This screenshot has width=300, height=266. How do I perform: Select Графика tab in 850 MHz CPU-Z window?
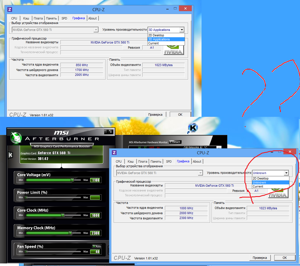point(79,18)
